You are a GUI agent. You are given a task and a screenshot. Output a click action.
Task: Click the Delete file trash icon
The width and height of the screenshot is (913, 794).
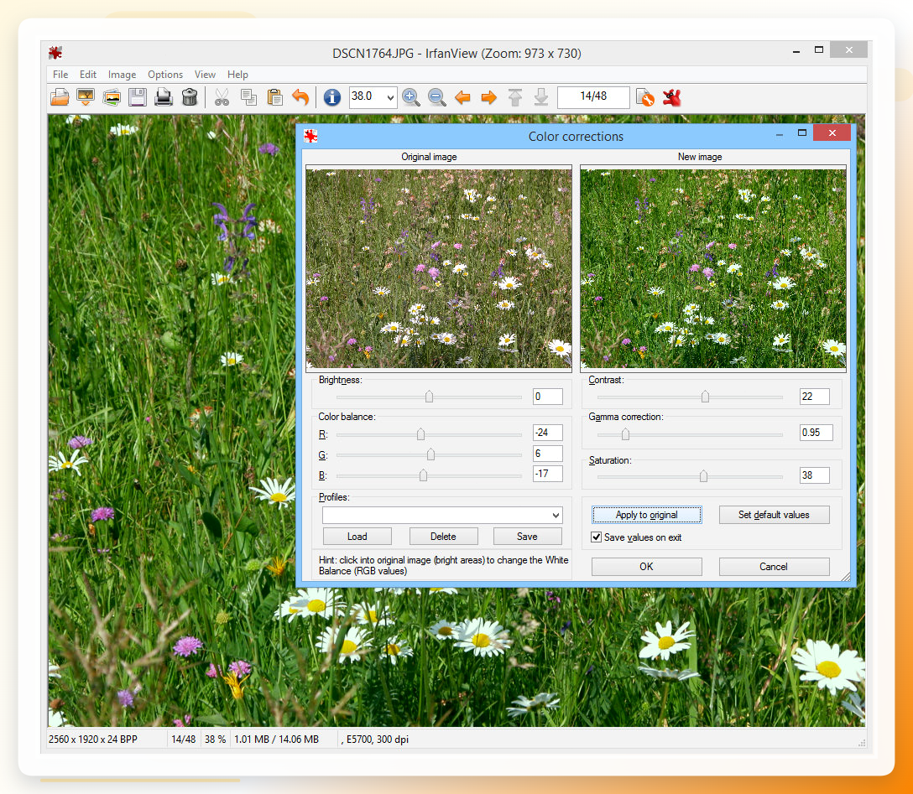pos(190,97)
